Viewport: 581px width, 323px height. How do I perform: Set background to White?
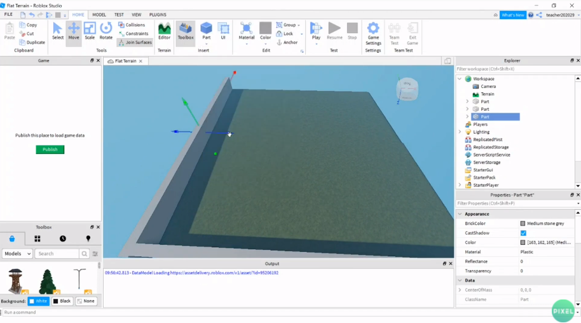pos(38,301)
